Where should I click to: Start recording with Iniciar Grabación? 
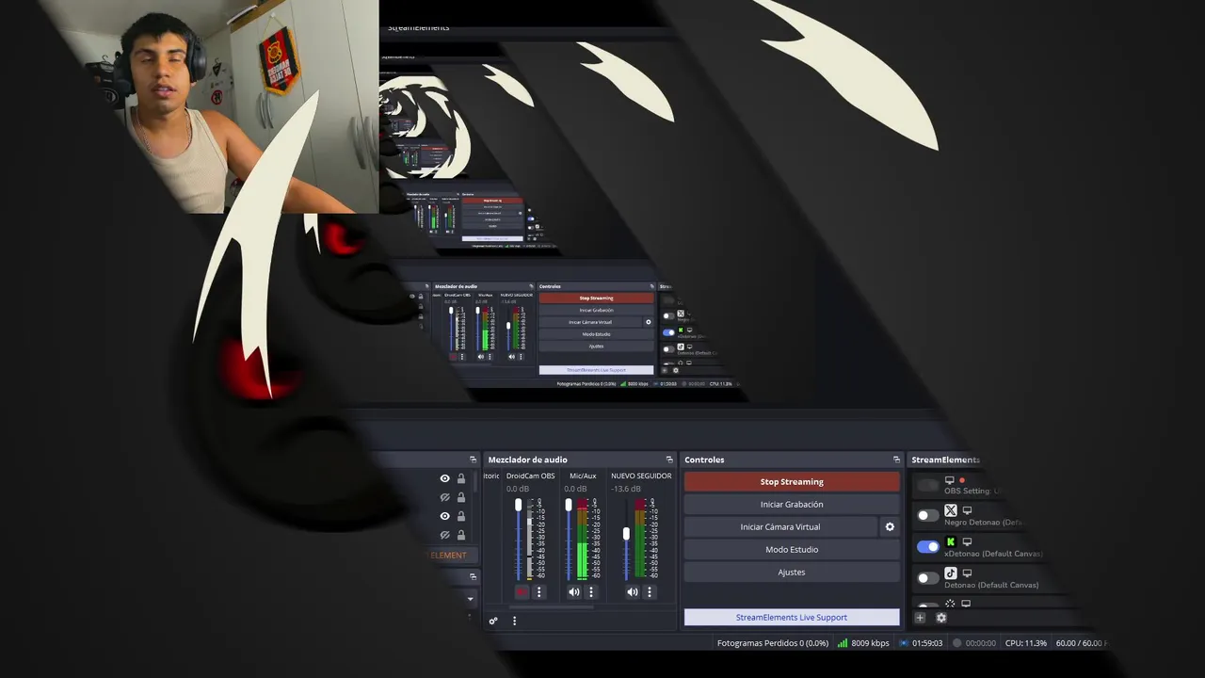click(x=792, y=505)
